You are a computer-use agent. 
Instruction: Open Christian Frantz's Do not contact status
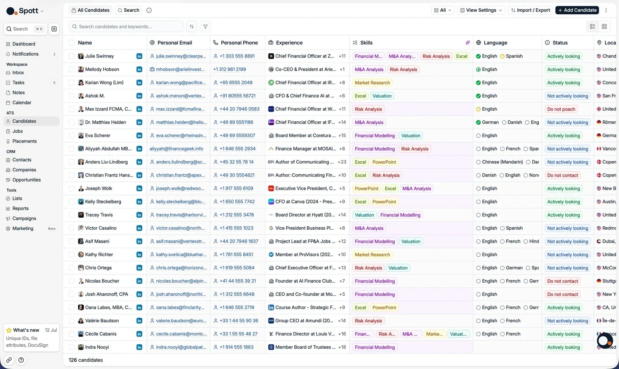pos(563,175)
